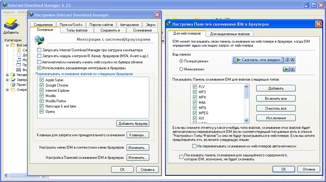Screen dimensions: 326x182
Task: Click Включить все button
Action: (276, 99)
